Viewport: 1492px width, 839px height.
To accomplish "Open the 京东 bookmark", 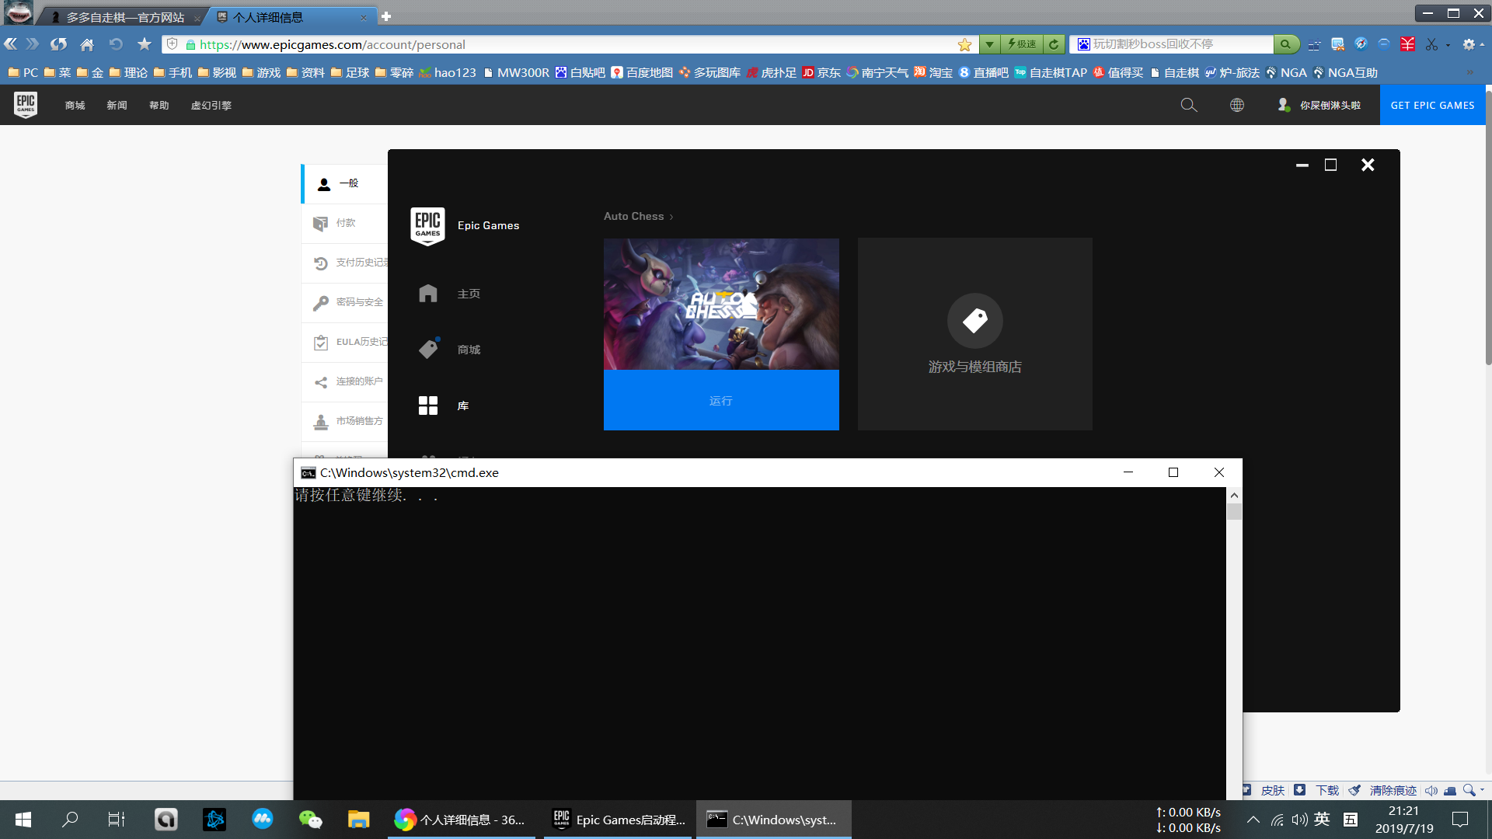I will point(821,72).
